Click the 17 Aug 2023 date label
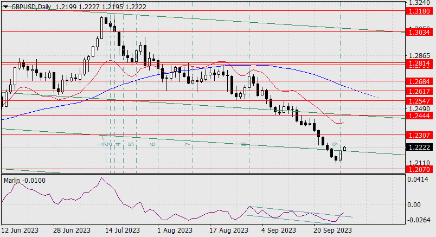 [229, 230]
